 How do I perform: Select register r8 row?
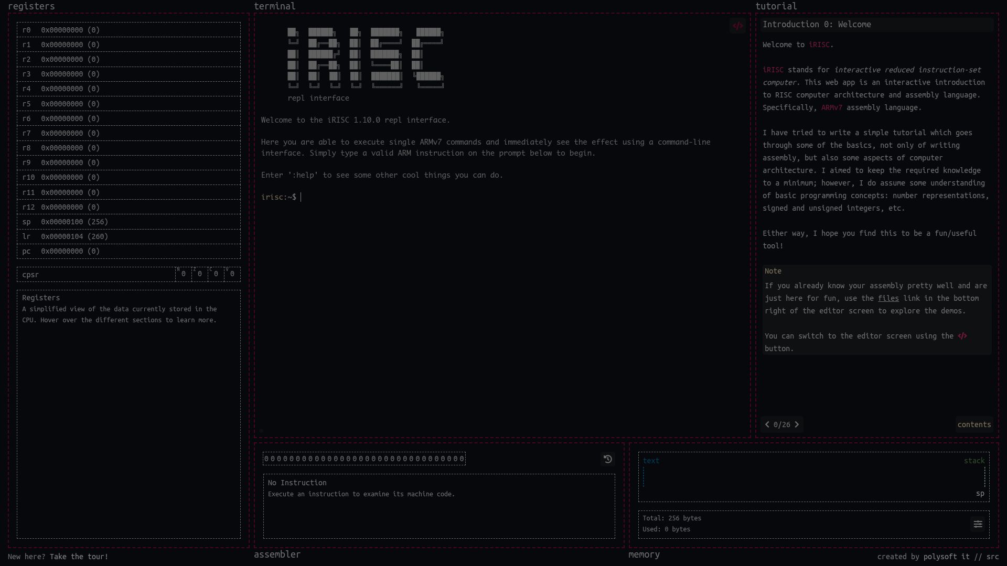(x=128, y=148)
